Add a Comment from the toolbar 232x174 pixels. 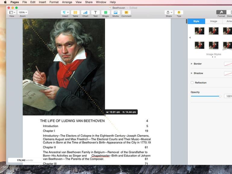[x=126, y=12]
